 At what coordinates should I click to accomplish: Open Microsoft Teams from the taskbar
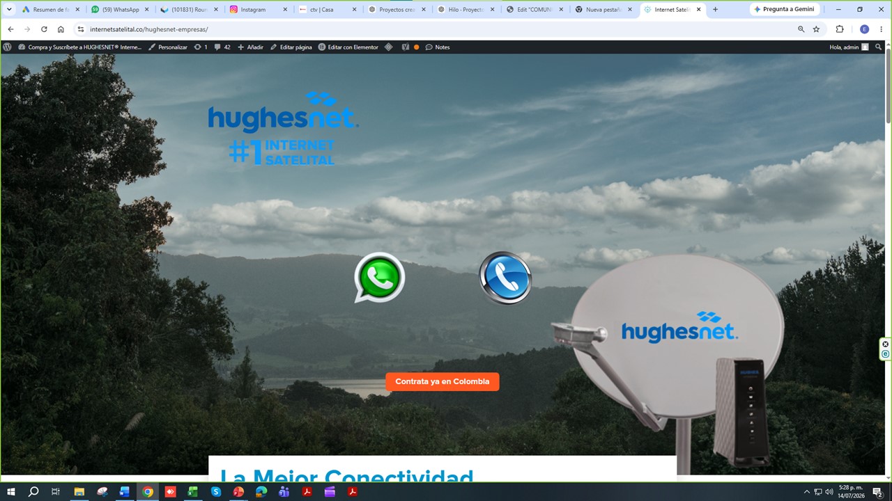point(284,492)
